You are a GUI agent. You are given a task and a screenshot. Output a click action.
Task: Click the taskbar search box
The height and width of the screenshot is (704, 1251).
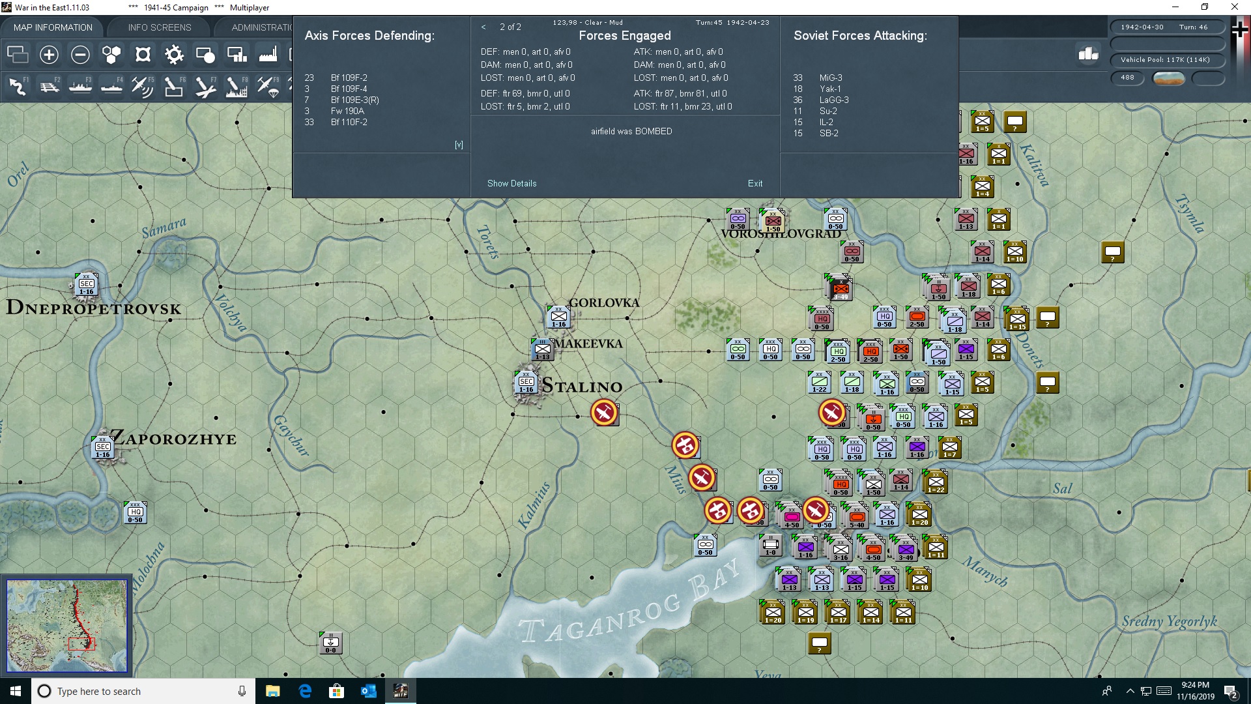[143, 691]
